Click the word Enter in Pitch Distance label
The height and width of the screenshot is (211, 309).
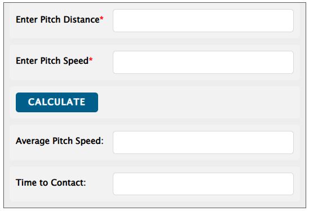pyautogui.click(x=27, y=20)
